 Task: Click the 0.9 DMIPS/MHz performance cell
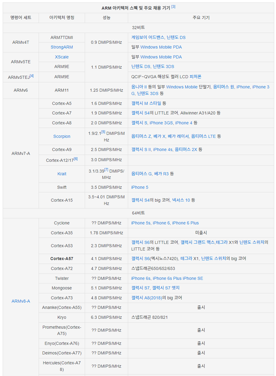[x=106, y=42]
